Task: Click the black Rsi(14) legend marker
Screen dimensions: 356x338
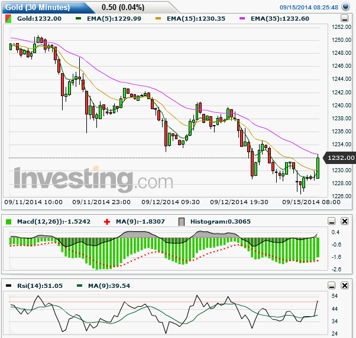Action: tap(8, 286)
